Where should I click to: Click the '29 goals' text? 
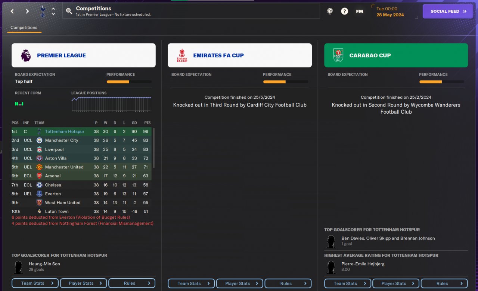pyautogui.click(x=36, y=269)
